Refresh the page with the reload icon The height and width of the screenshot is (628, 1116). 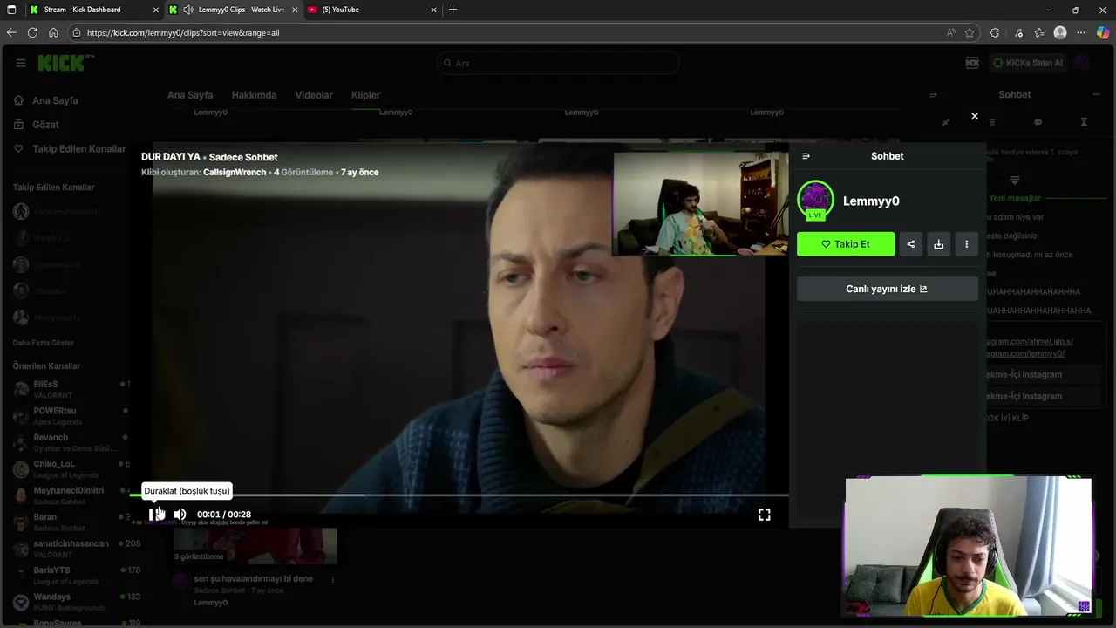coord(32,32)
